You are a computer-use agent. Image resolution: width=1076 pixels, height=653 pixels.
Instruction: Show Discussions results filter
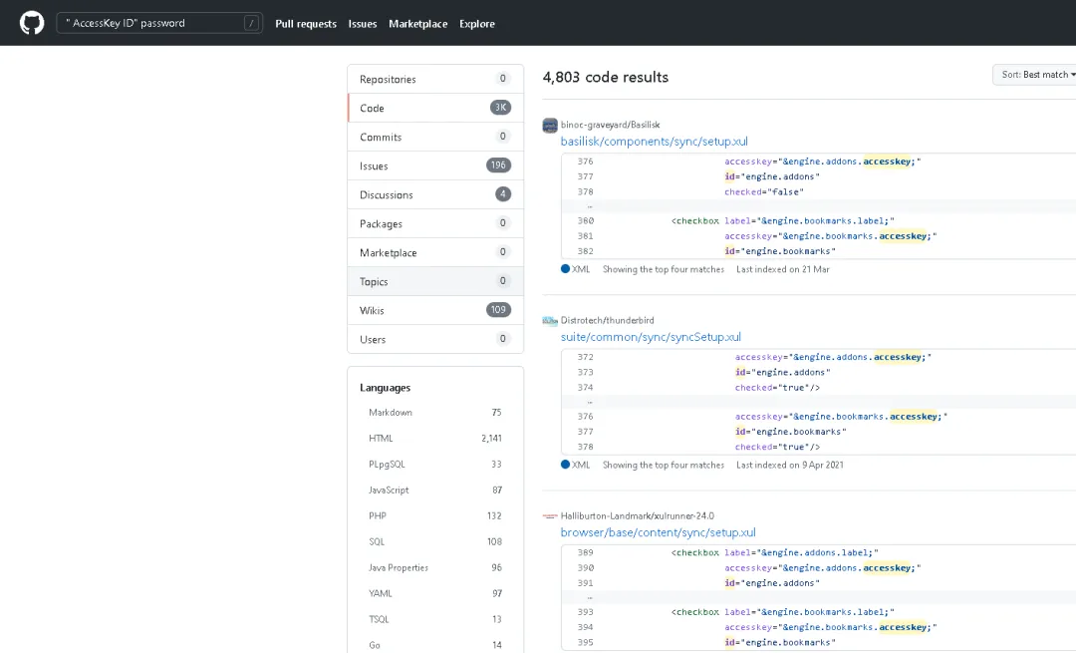coord(435,194)
